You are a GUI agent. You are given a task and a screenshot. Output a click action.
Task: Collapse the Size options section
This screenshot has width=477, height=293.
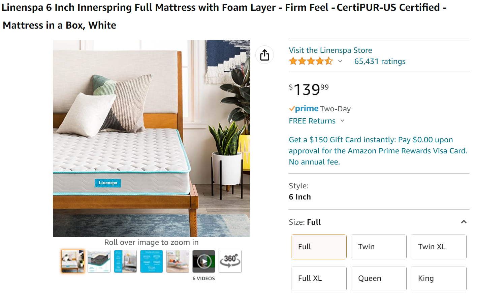point(464,222)
